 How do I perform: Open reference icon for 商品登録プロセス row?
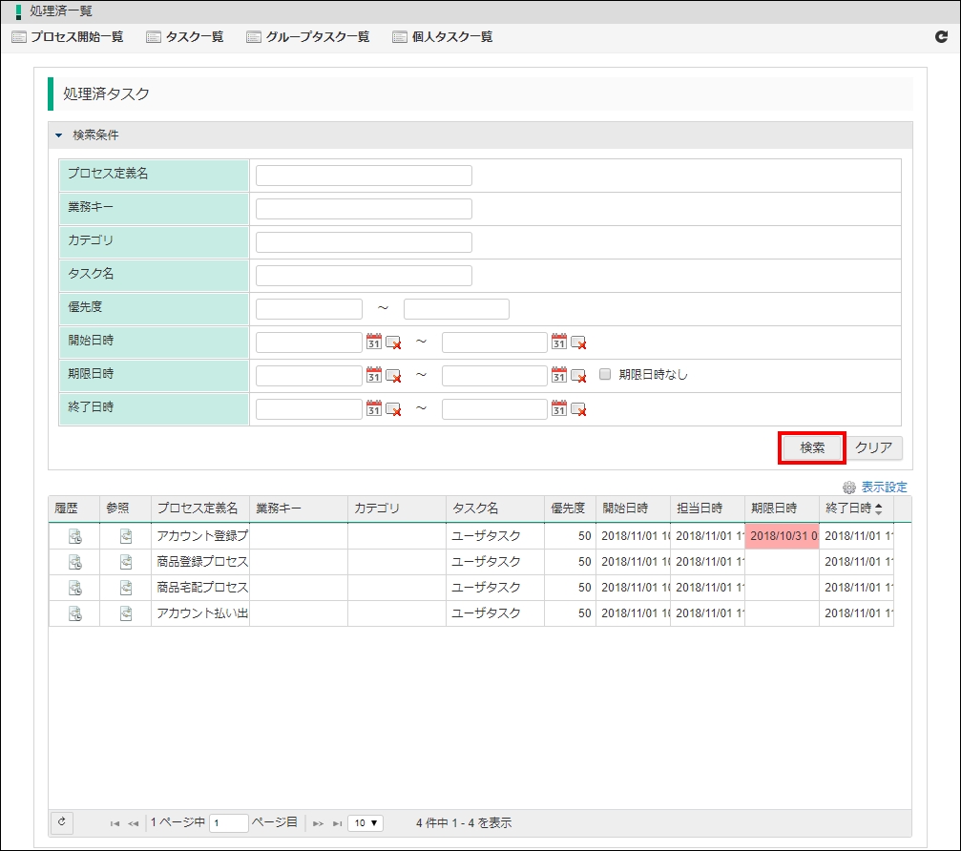126,562
